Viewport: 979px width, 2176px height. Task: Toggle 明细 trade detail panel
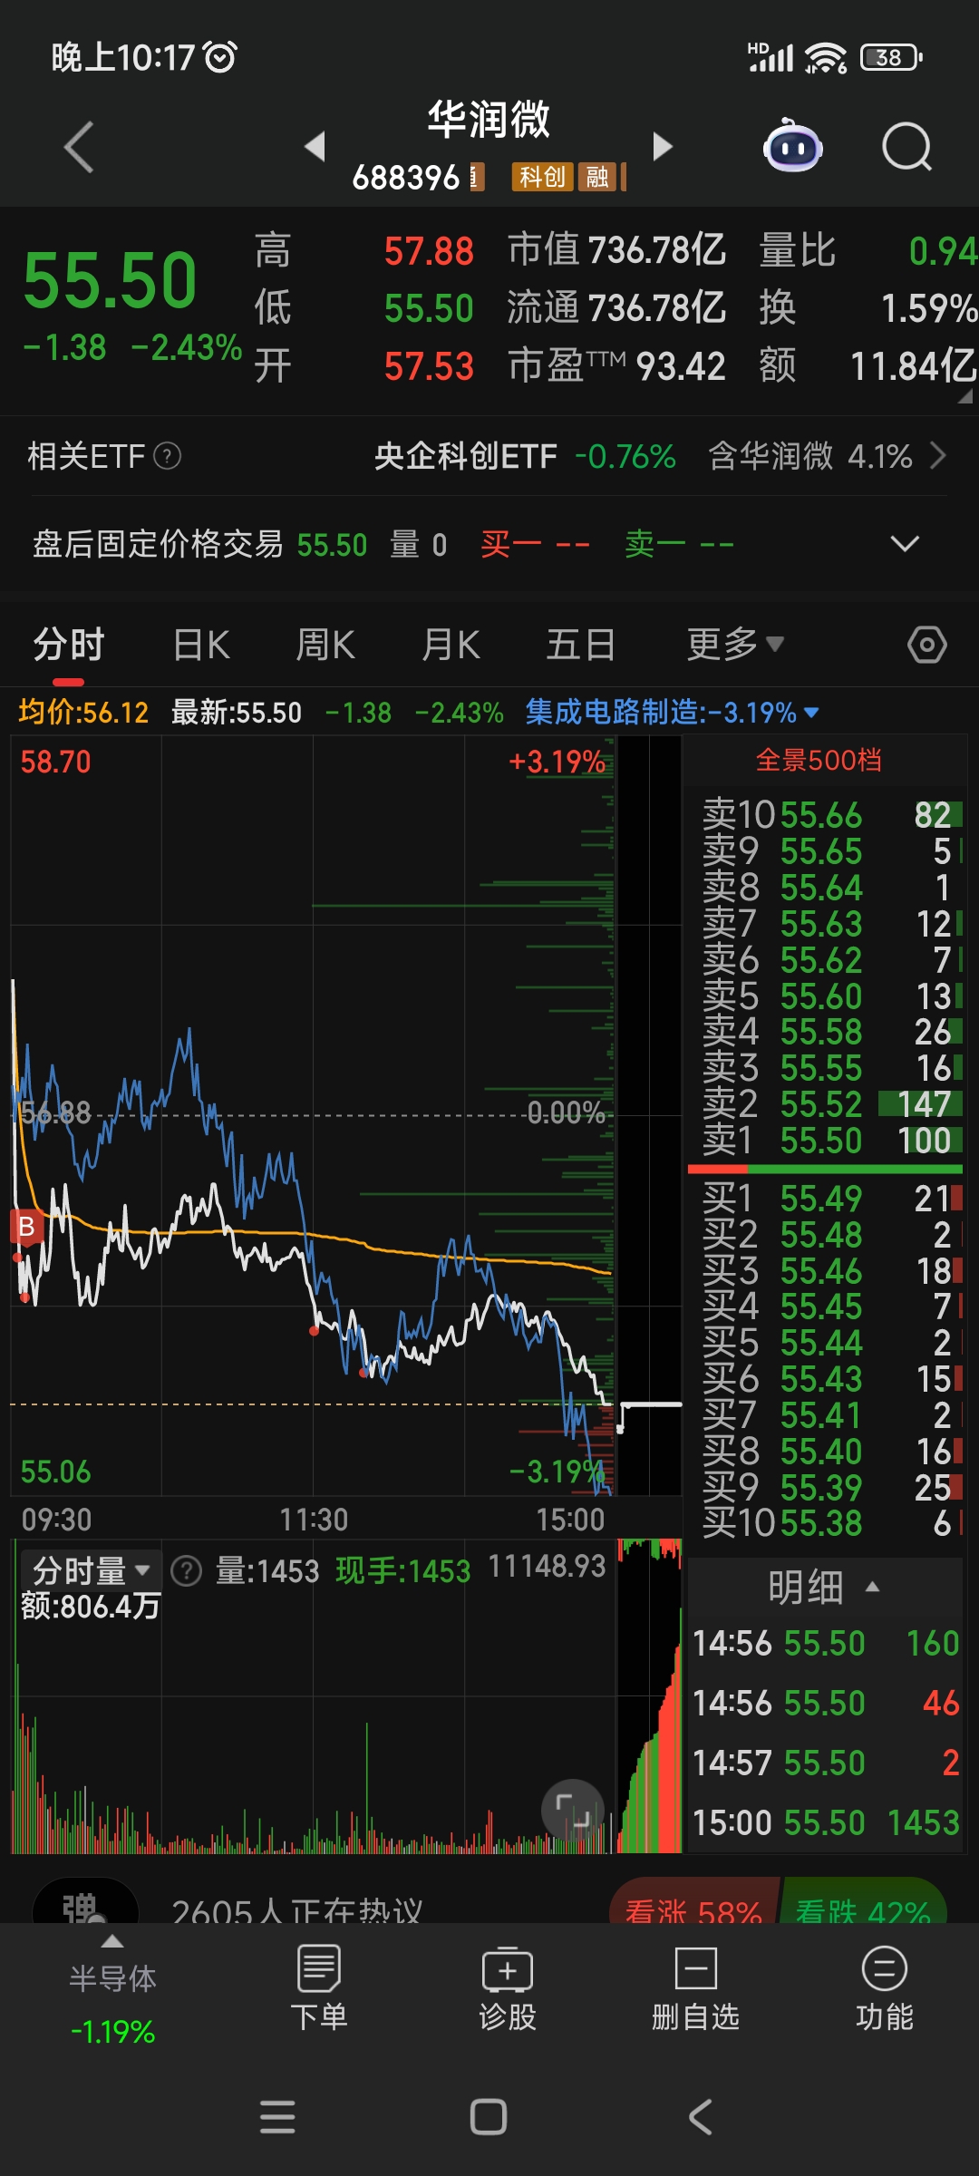tap(824, 1588)
